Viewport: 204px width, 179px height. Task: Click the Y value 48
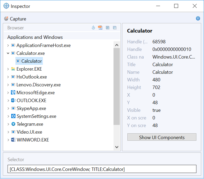(x=155, y=102)
